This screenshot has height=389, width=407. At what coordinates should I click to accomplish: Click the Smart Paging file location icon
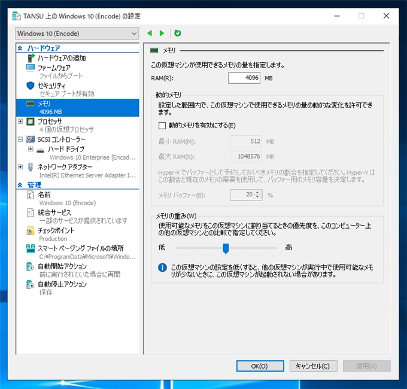click(31, 248)
